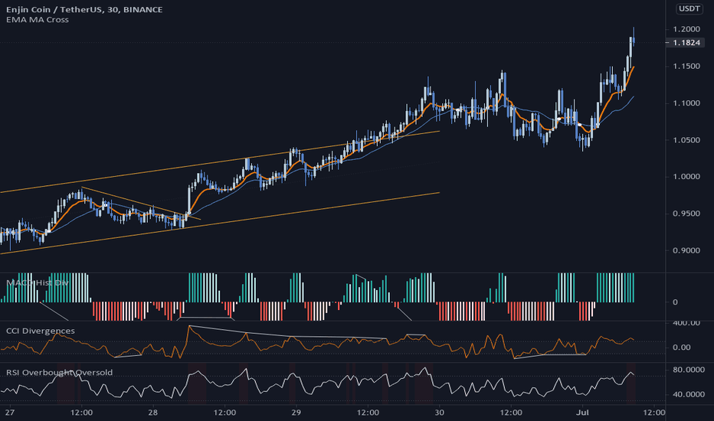Image resolution: width=714 pixels, height=421 pixels.
Task: Click the 0.9500 price axis label
Action: point(686,214)
